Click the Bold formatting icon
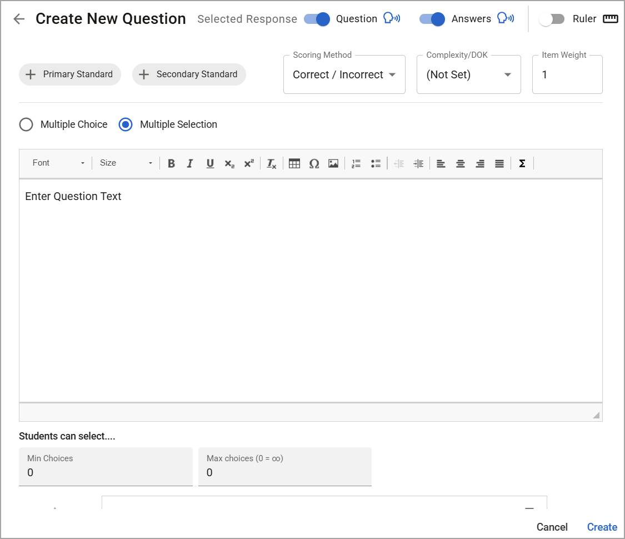625x539 pixels. click(x=172, y=163)
